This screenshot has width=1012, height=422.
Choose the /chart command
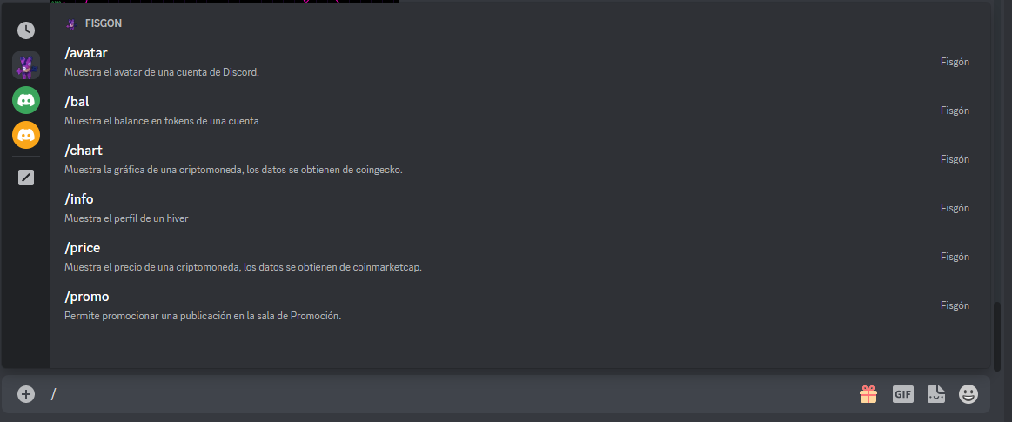coord(520,158)
